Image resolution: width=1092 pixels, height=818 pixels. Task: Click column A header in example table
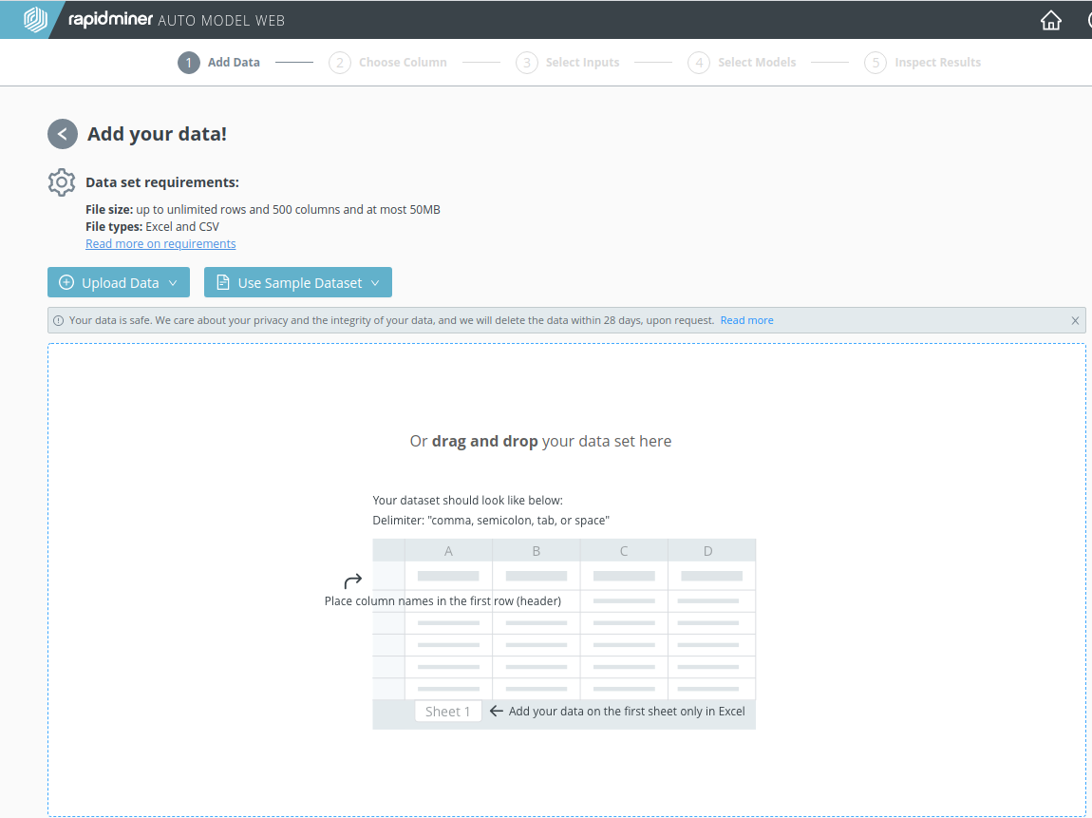click(448, 551)
